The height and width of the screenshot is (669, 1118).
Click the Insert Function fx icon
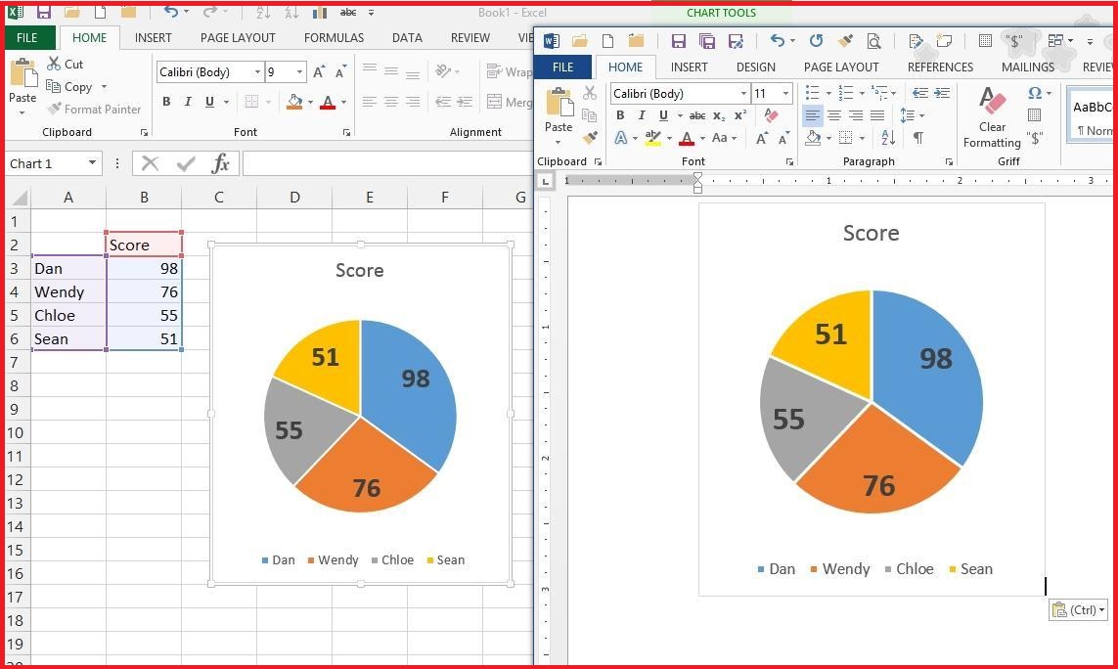(x=221, y=163)
